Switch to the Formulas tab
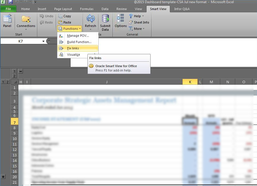The image size is (257, 186). pos(87,9)
